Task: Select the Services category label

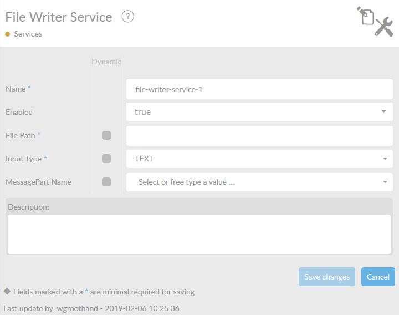Action: pyautogui.click(x=28, y=34)
